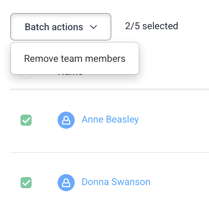The width and height of the screenshot is (209, 206).
Task: Choose Remove team members from the menu
Action: (75, 58)
